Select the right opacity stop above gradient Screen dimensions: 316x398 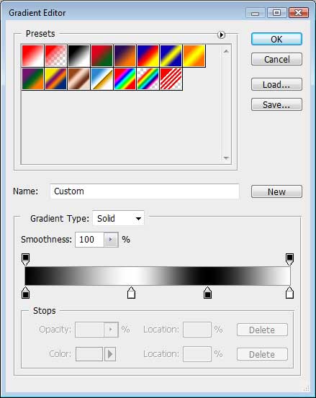point(289,259)
